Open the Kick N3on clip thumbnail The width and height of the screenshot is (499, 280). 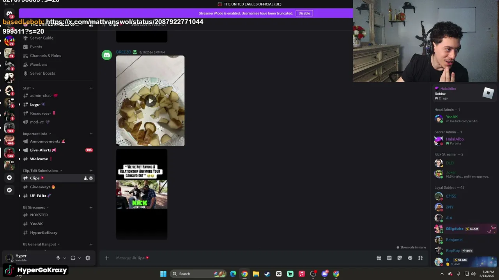click(142, 194)
